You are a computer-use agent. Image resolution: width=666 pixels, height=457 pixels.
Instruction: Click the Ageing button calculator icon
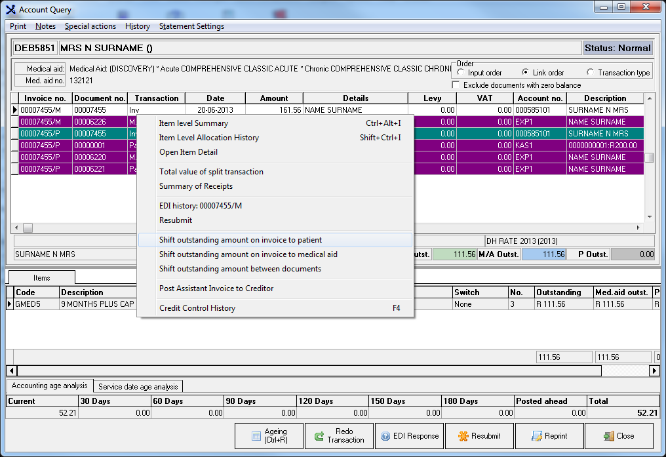click(x=257, y=436)
